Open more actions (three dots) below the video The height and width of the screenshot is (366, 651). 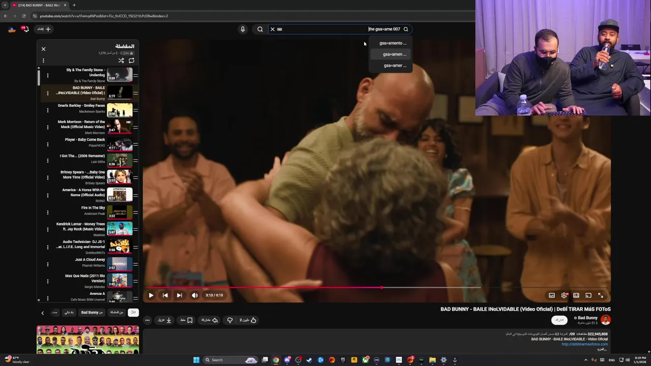pyautogui.click(x=147, y=320)
